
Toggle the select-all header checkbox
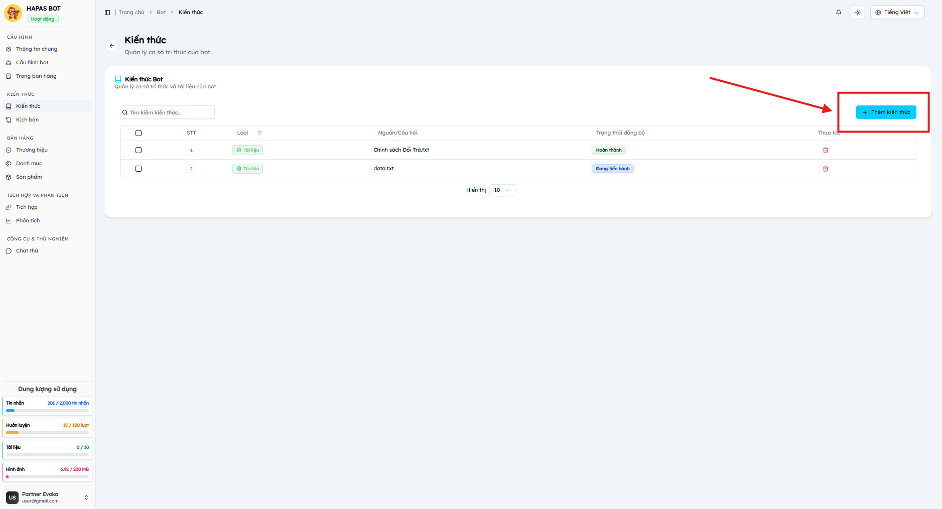(x=139, y=133)
